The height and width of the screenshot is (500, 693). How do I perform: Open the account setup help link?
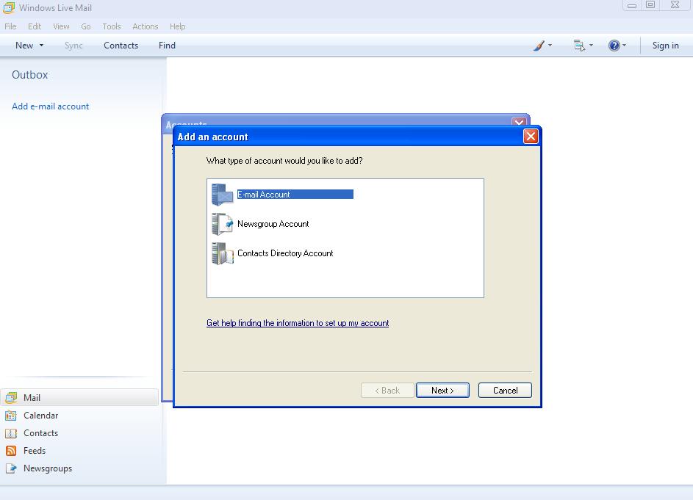298,323
